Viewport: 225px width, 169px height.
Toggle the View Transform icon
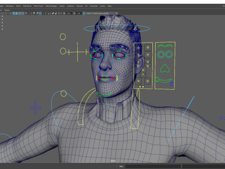click(x=84, y=13)
